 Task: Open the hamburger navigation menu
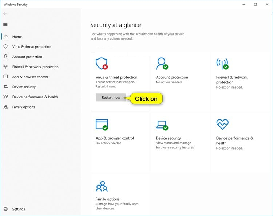(x=5, y=24)
